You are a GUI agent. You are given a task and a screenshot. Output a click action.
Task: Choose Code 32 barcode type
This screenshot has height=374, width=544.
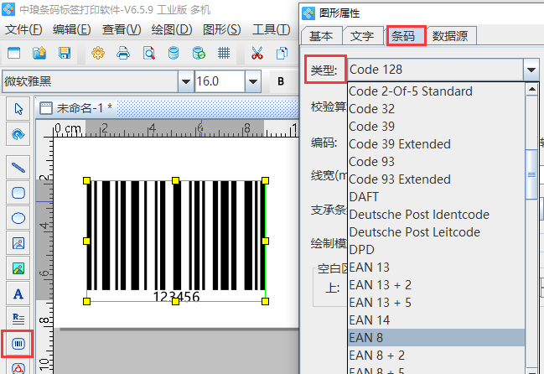click(x=436, y=109)
